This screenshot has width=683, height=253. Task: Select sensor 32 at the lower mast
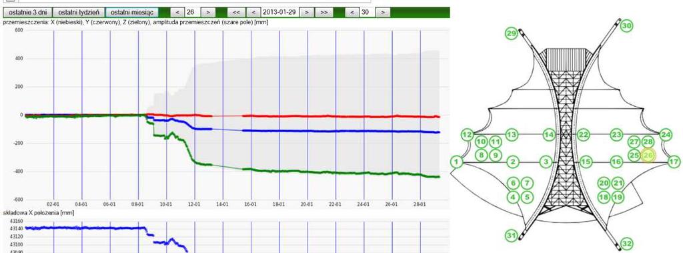point(626,244)
